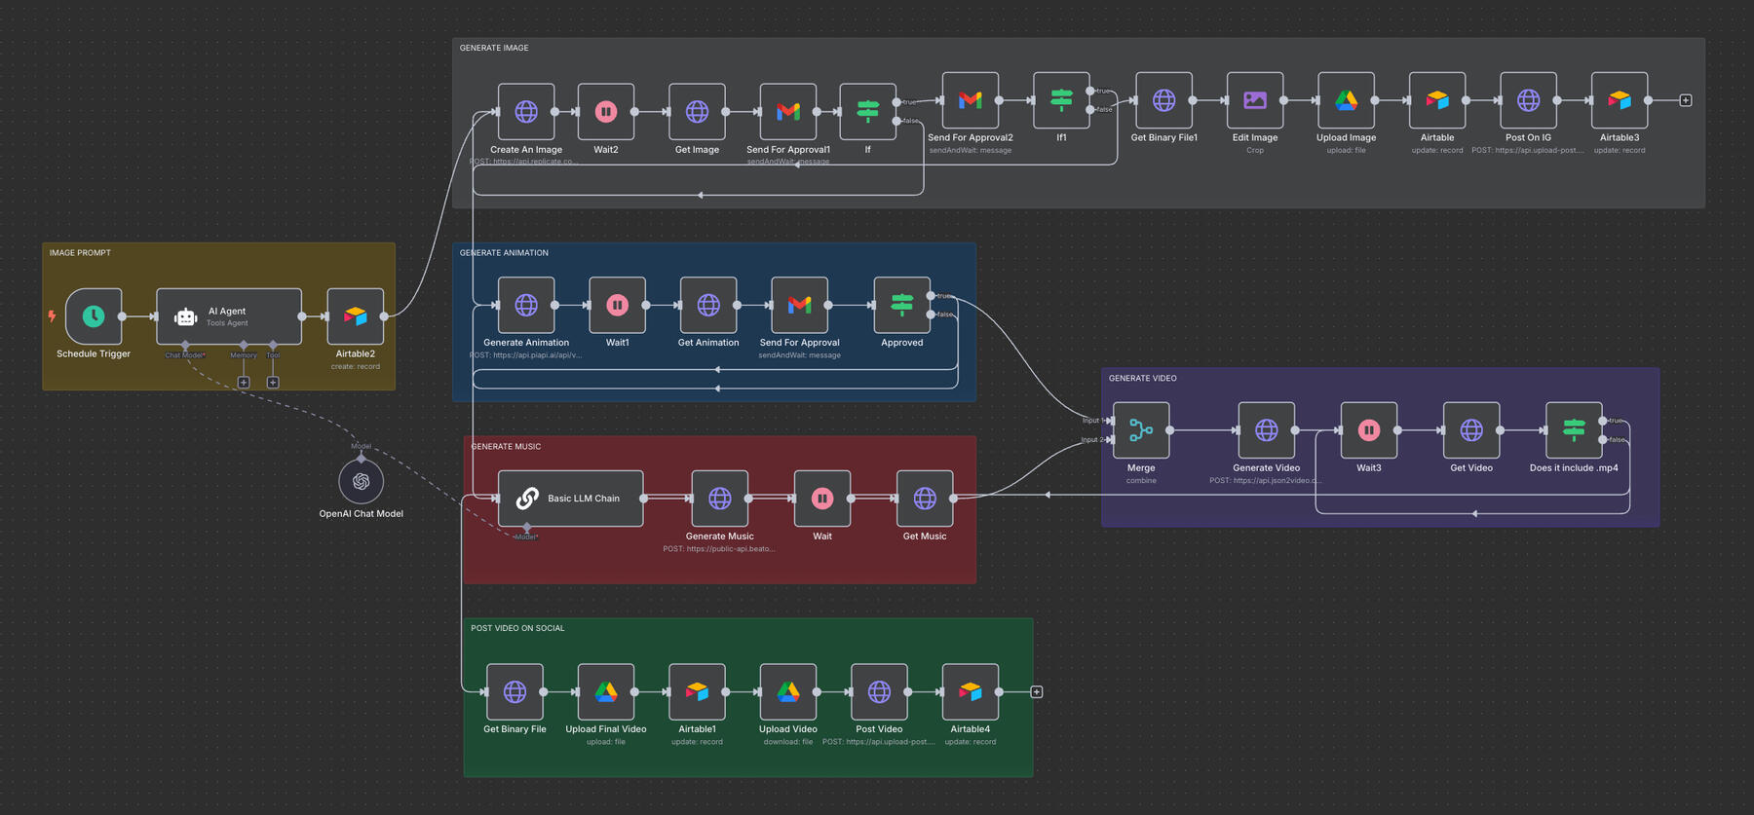This screenshot has width=1754, height=815.
Task: Click the Basic LLM Chain node
Action: (x=570, y=499)
